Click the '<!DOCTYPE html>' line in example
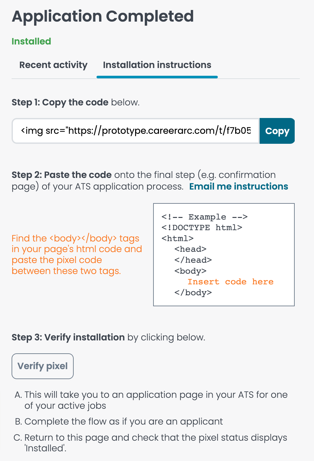The image size is (314, 461). (x=202, y=228)
